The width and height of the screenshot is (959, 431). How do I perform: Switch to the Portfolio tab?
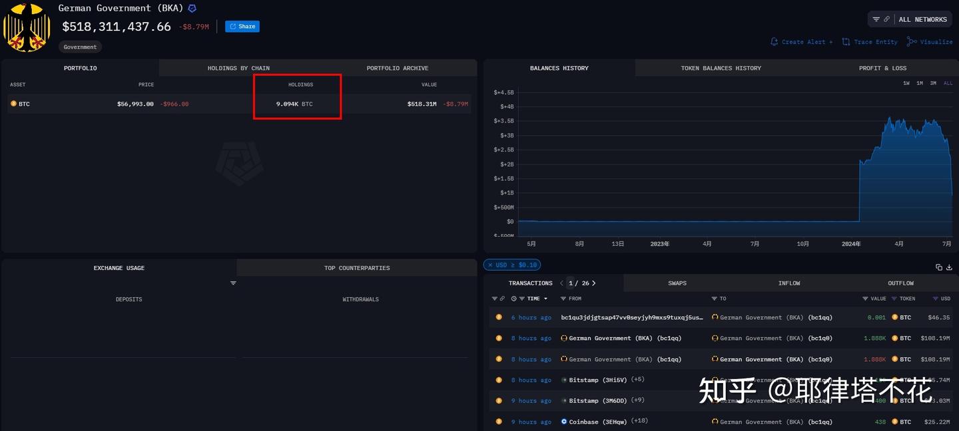[80, 68]
